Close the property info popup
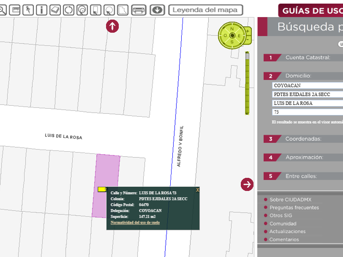The height and width of the screenshot is (257, 343). [198, 190]
